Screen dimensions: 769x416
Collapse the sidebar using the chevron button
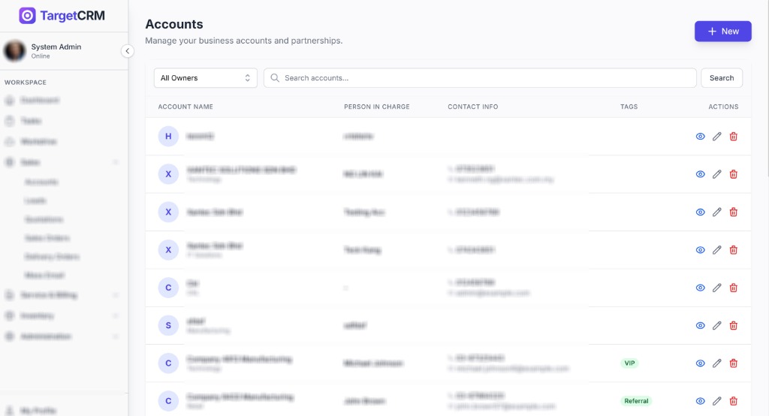128,51
